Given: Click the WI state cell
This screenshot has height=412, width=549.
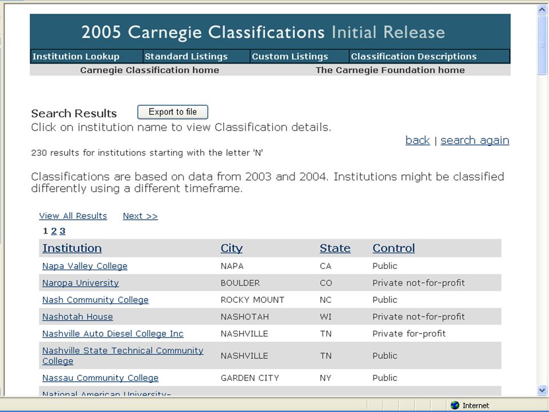Looking at the screenshot, I should point(325,316).
